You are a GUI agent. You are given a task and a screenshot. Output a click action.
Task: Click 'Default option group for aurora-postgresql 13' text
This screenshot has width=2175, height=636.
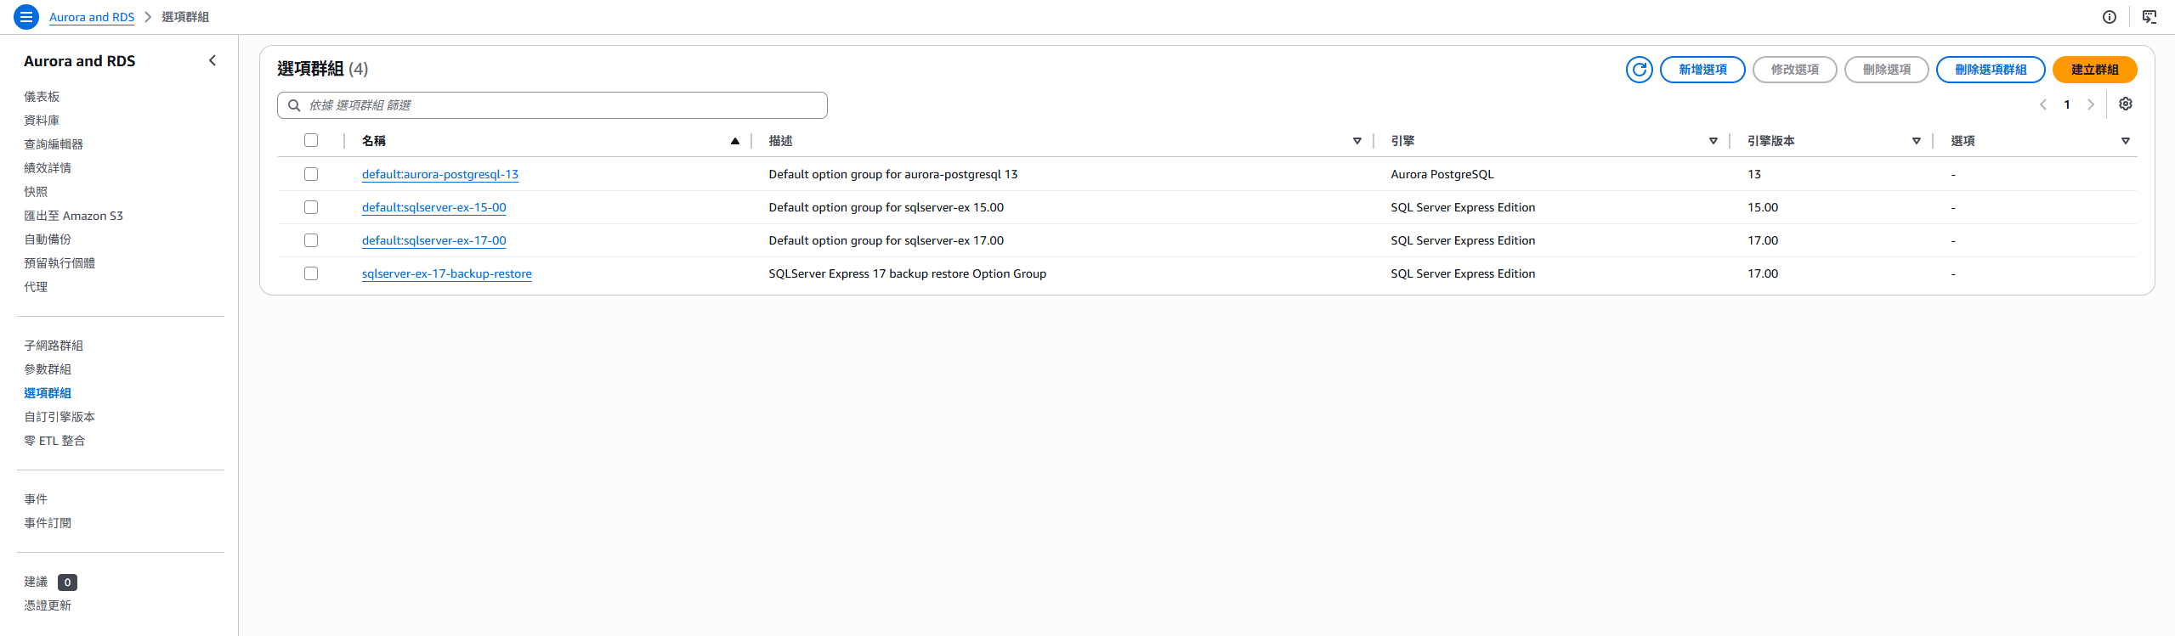(893, 174)
